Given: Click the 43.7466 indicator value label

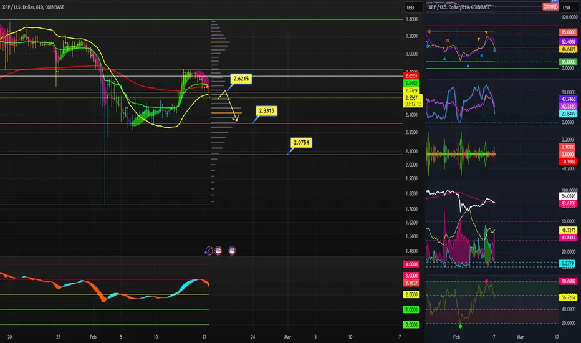Looking at the screenshot, I should click(568, 99).
